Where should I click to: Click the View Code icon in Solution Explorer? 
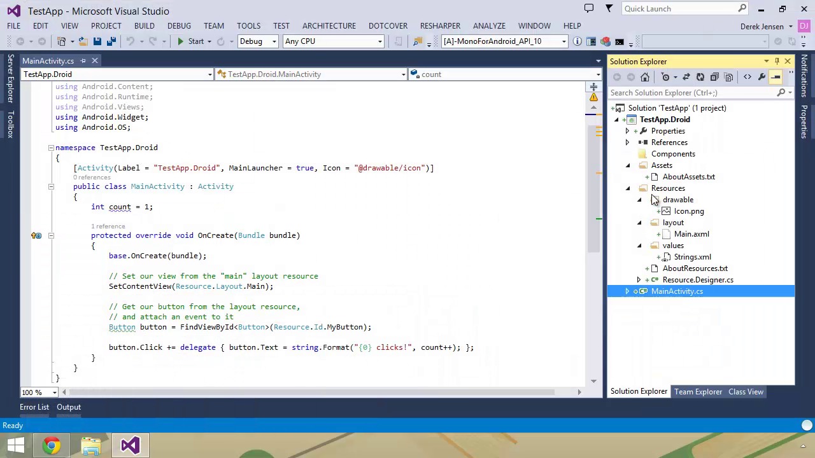pyautogui.click(x=748, y=77)
